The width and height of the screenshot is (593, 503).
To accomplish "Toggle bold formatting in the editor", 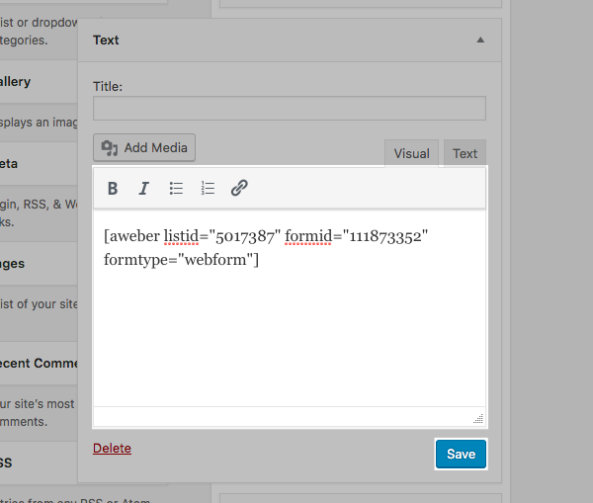I will [x=113, y=188].
